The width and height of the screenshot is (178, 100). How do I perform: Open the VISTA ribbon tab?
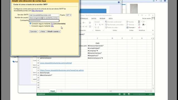(110, 19)
